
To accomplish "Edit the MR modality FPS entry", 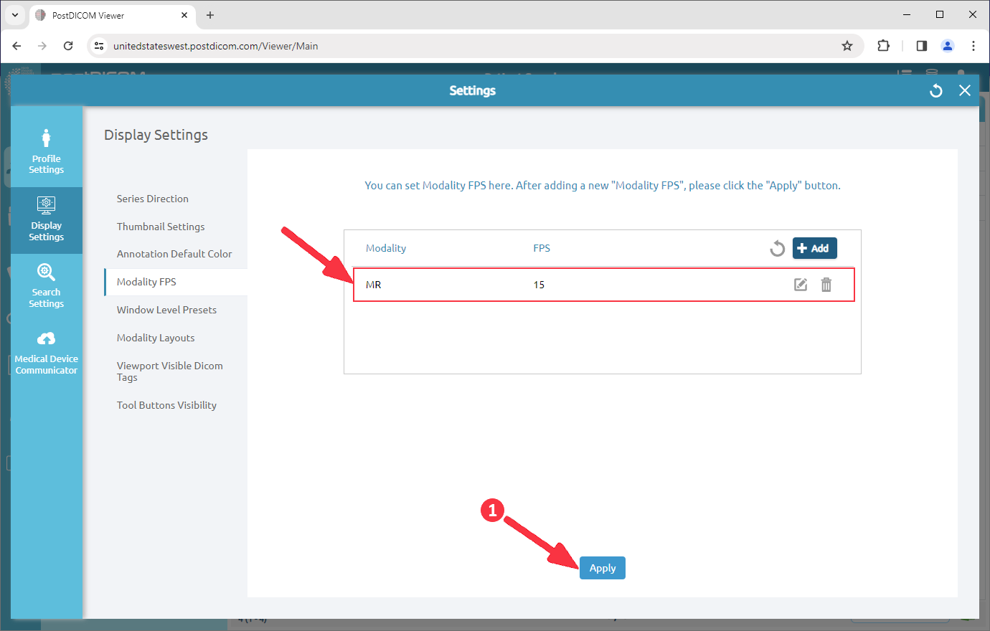I will pos(801,285).
